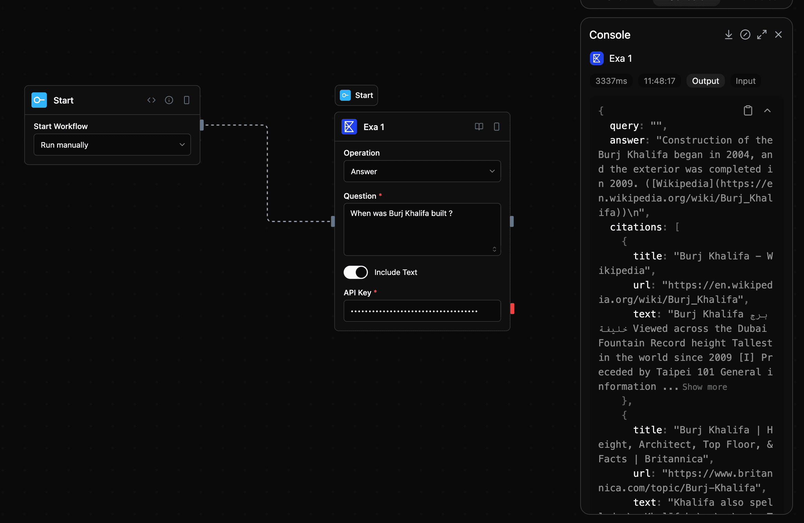The height and width of the screenshot is (523, 804).
Task: Copy the output JSON using the clipboard icon
Action: coord(748,110)
